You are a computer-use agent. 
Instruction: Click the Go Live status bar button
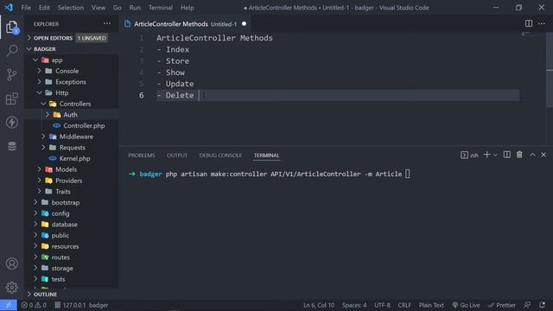pyautogui.click(x=467, y=305)
